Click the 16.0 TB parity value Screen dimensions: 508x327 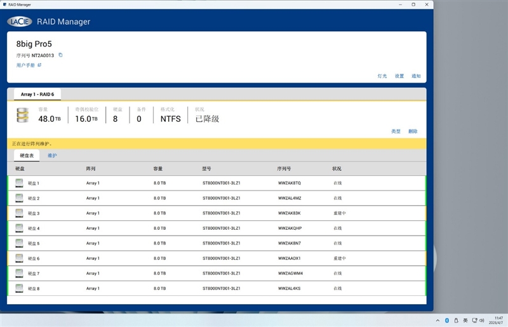click(x=86, y=119)
